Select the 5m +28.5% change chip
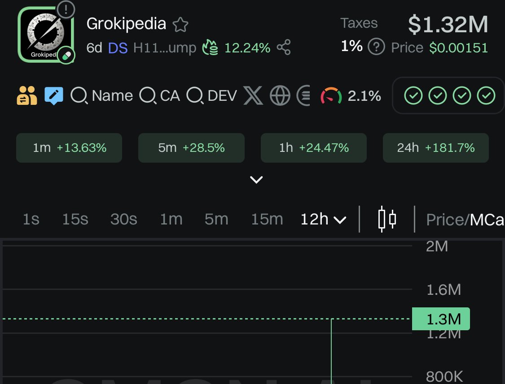Screen dimensions: 505x384 [x=191, y=147]
